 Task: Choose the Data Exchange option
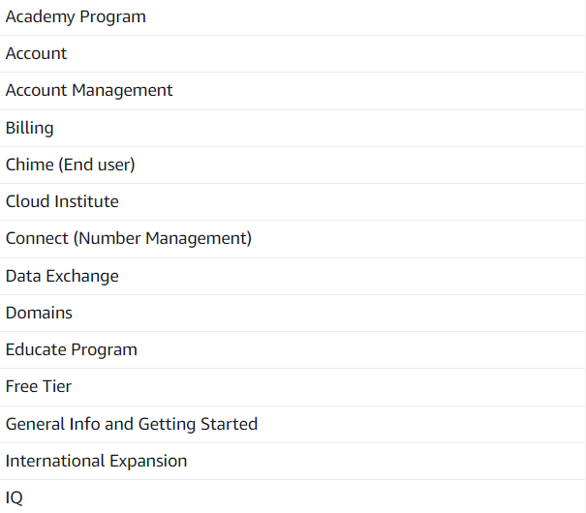tap(62, 276)
